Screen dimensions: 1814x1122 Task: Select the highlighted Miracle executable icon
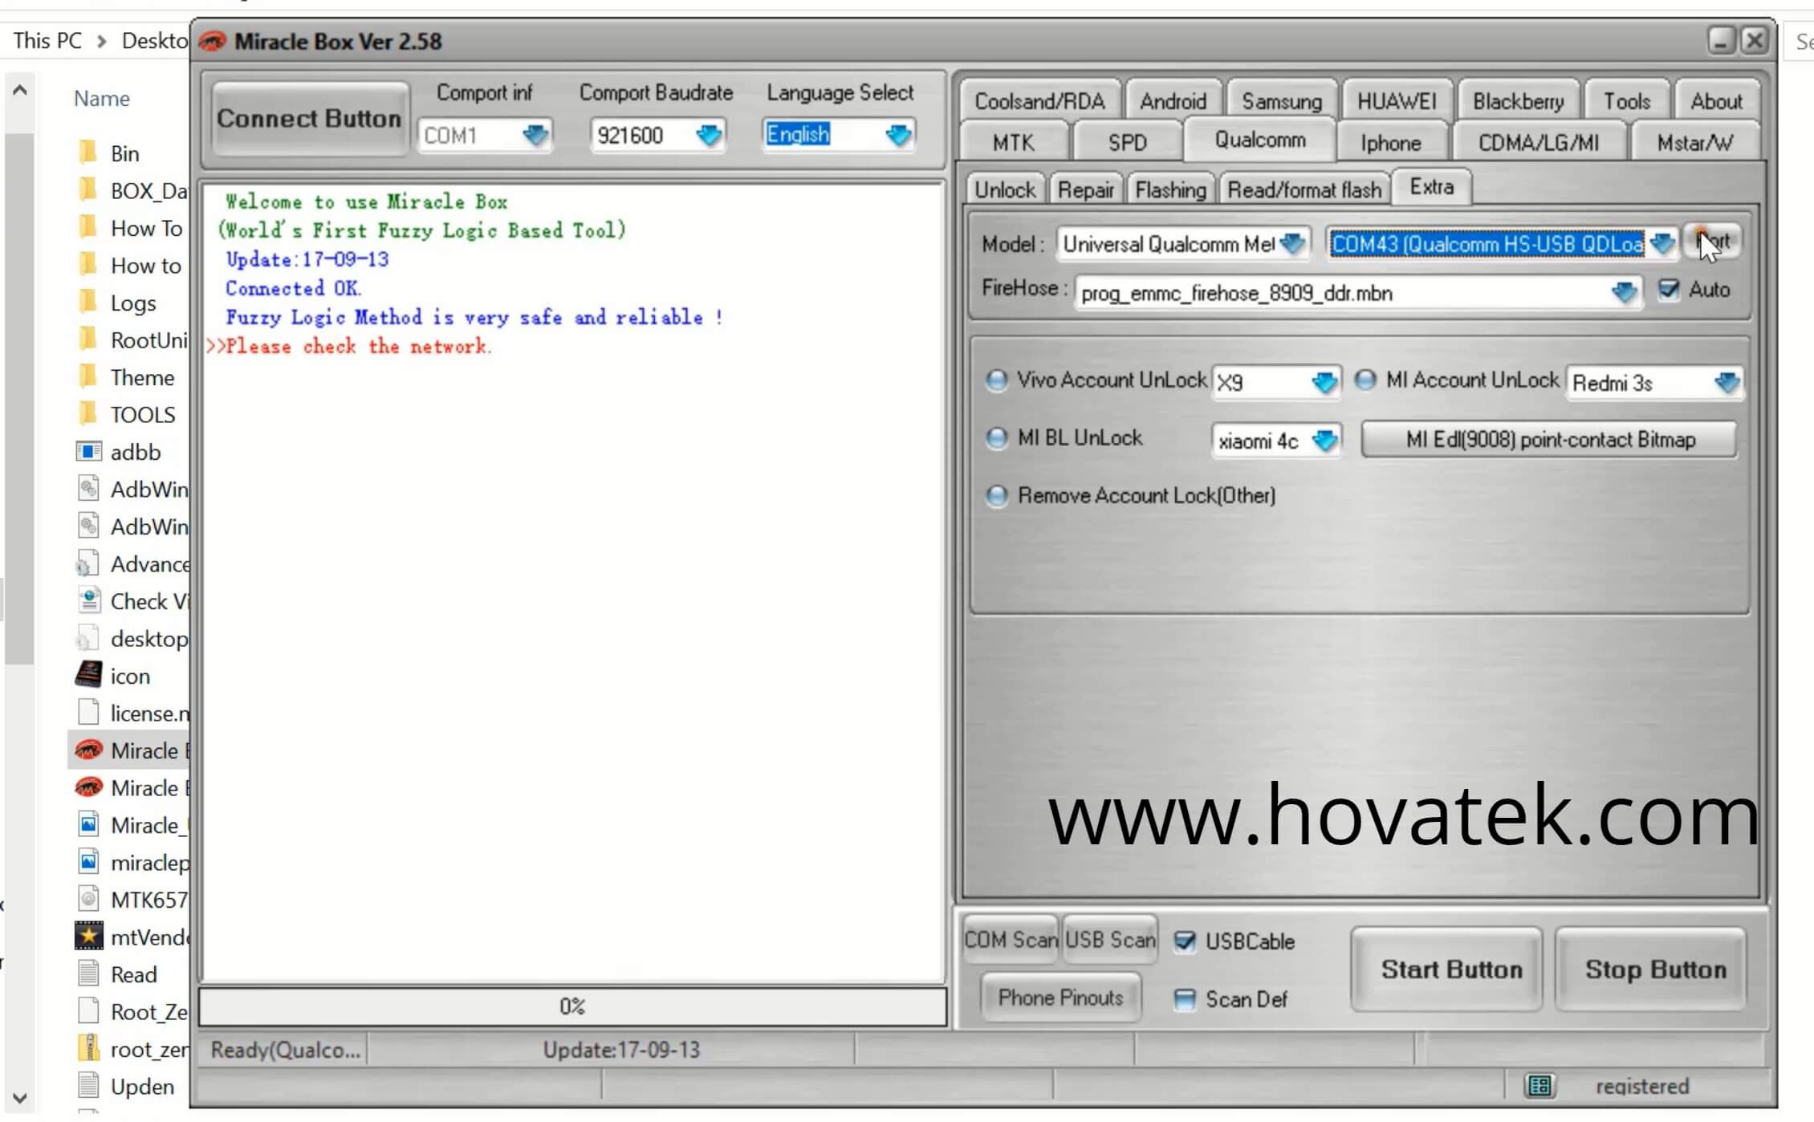tap(88, 750)
